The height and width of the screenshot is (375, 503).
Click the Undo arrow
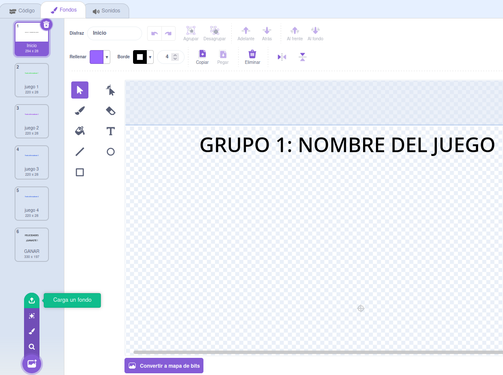155,33
